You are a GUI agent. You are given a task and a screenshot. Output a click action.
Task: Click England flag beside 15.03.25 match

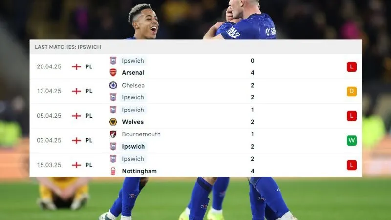pyautogui.click(x=77, y=165)
